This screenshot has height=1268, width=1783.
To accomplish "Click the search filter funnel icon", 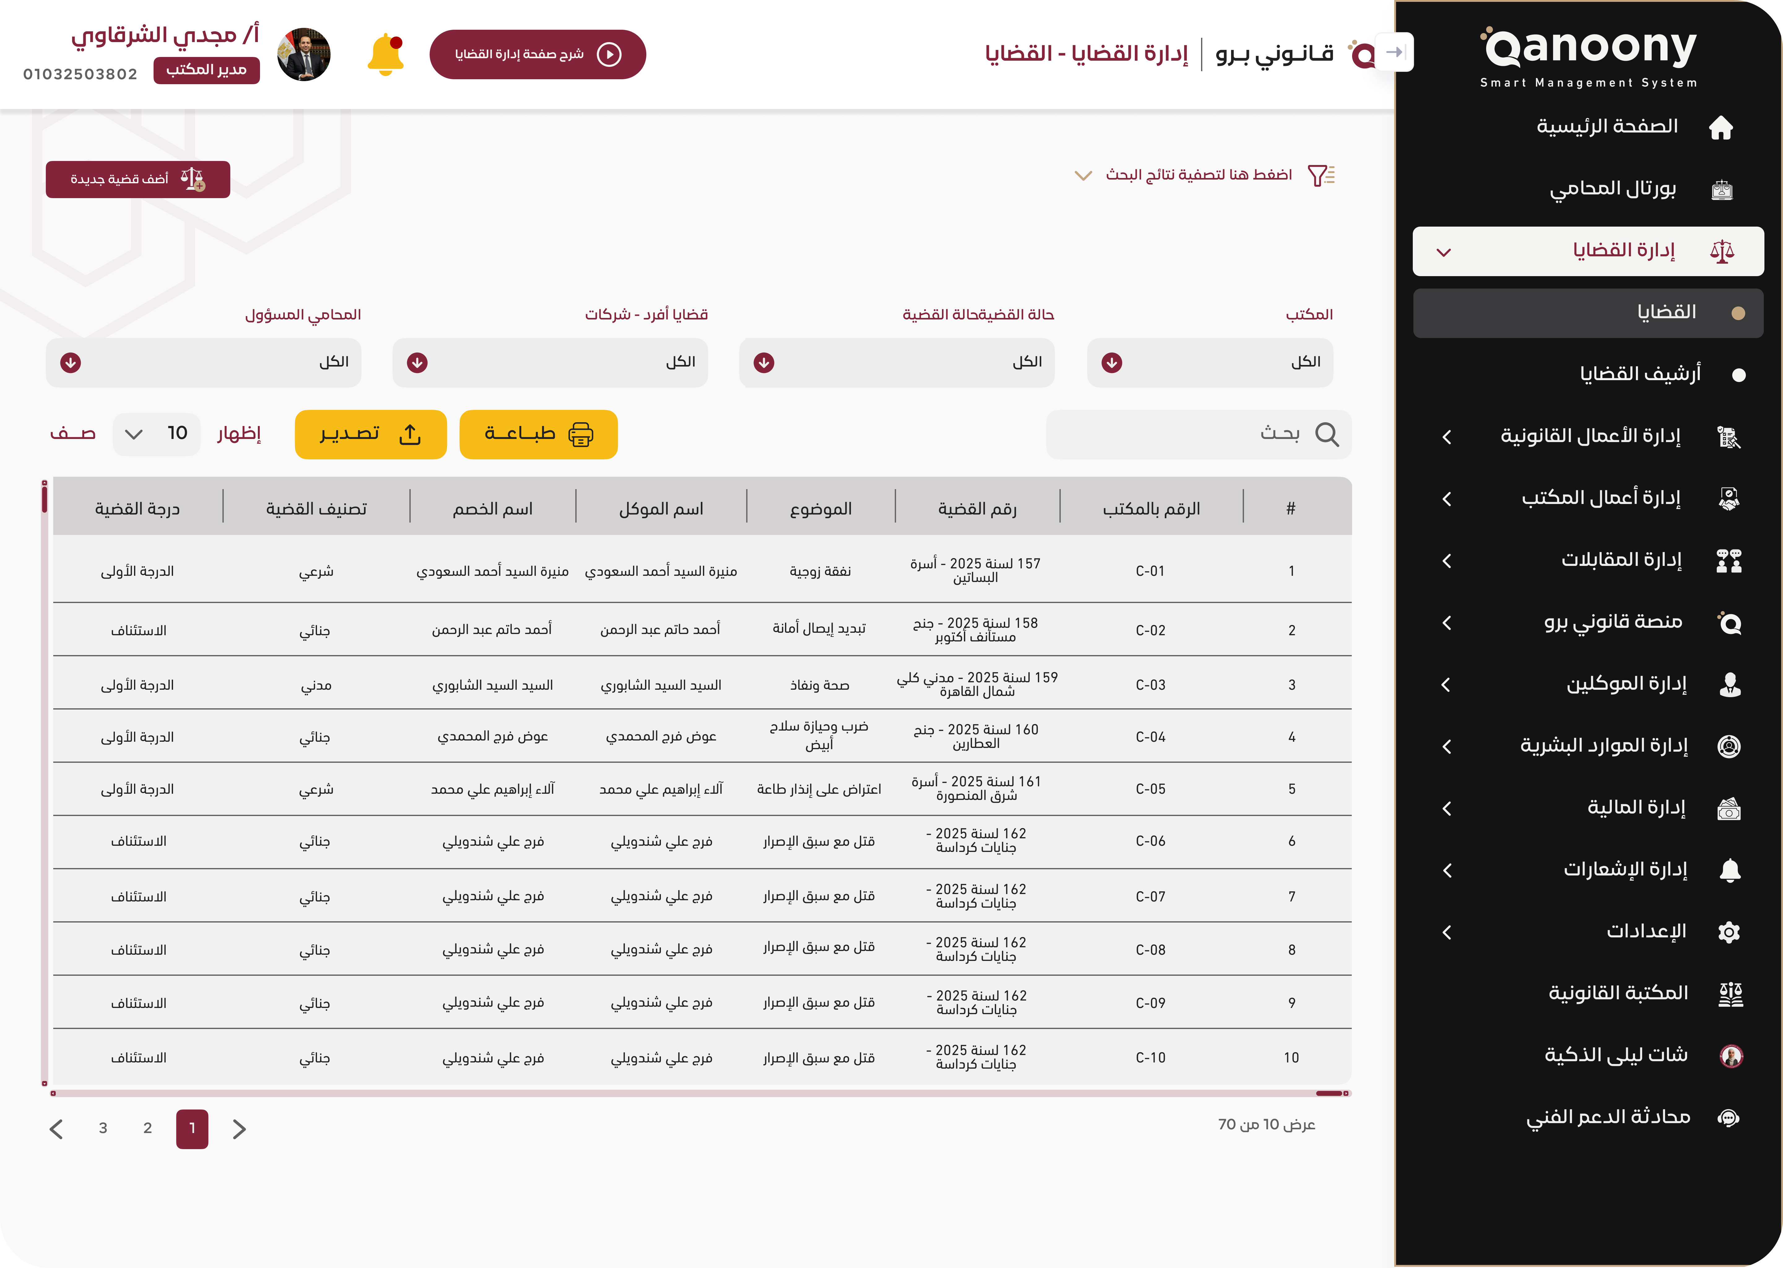I will click(1321, 176).
